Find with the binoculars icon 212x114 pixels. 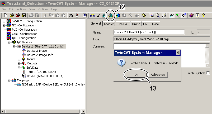(71, 15)
